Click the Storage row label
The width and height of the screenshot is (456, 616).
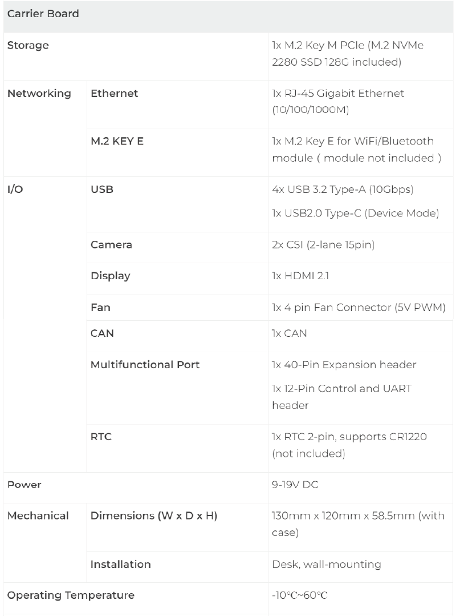pyautogui.click(x=28, y=46)
